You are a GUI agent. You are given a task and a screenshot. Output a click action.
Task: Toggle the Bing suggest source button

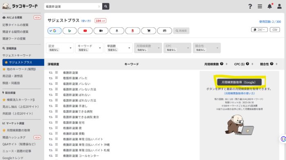tap(69, 31)
